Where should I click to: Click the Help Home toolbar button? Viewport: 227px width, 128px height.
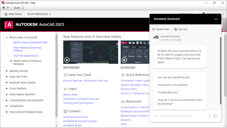tap(13, 14)
